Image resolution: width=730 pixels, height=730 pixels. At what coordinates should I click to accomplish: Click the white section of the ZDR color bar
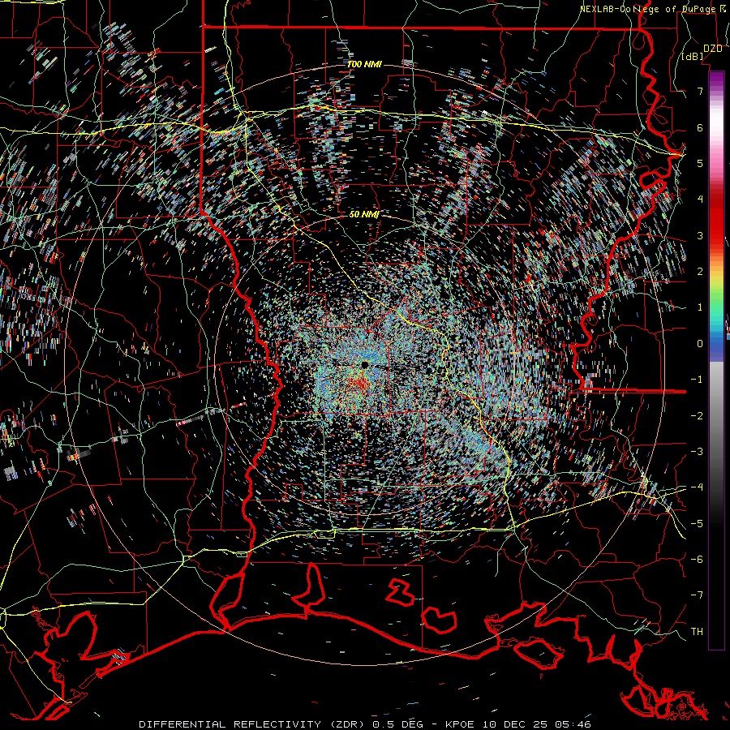(716, 122)
